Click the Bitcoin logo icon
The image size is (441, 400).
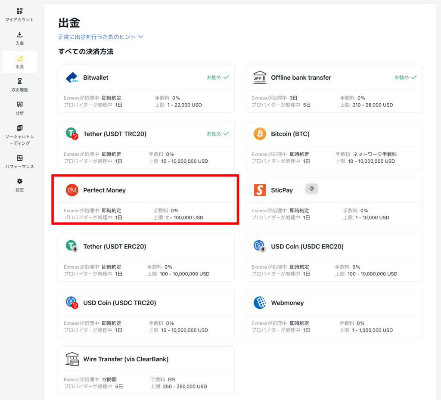[260, 133]
